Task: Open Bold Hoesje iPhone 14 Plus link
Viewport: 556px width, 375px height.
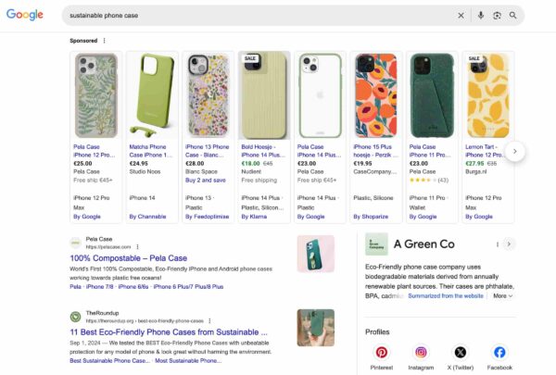Action: 263,151
